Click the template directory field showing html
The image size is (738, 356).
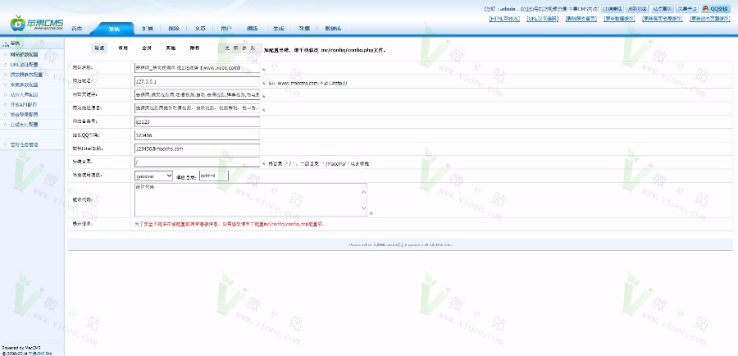(x=214, y=176)
